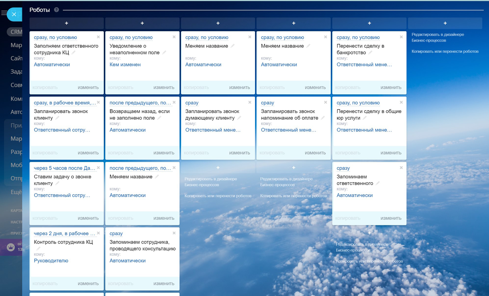Open the help icon next to Роботы

coord(56,10)
